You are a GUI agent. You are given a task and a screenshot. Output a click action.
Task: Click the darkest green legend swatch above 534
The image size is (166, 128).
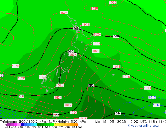coord(39,125)
